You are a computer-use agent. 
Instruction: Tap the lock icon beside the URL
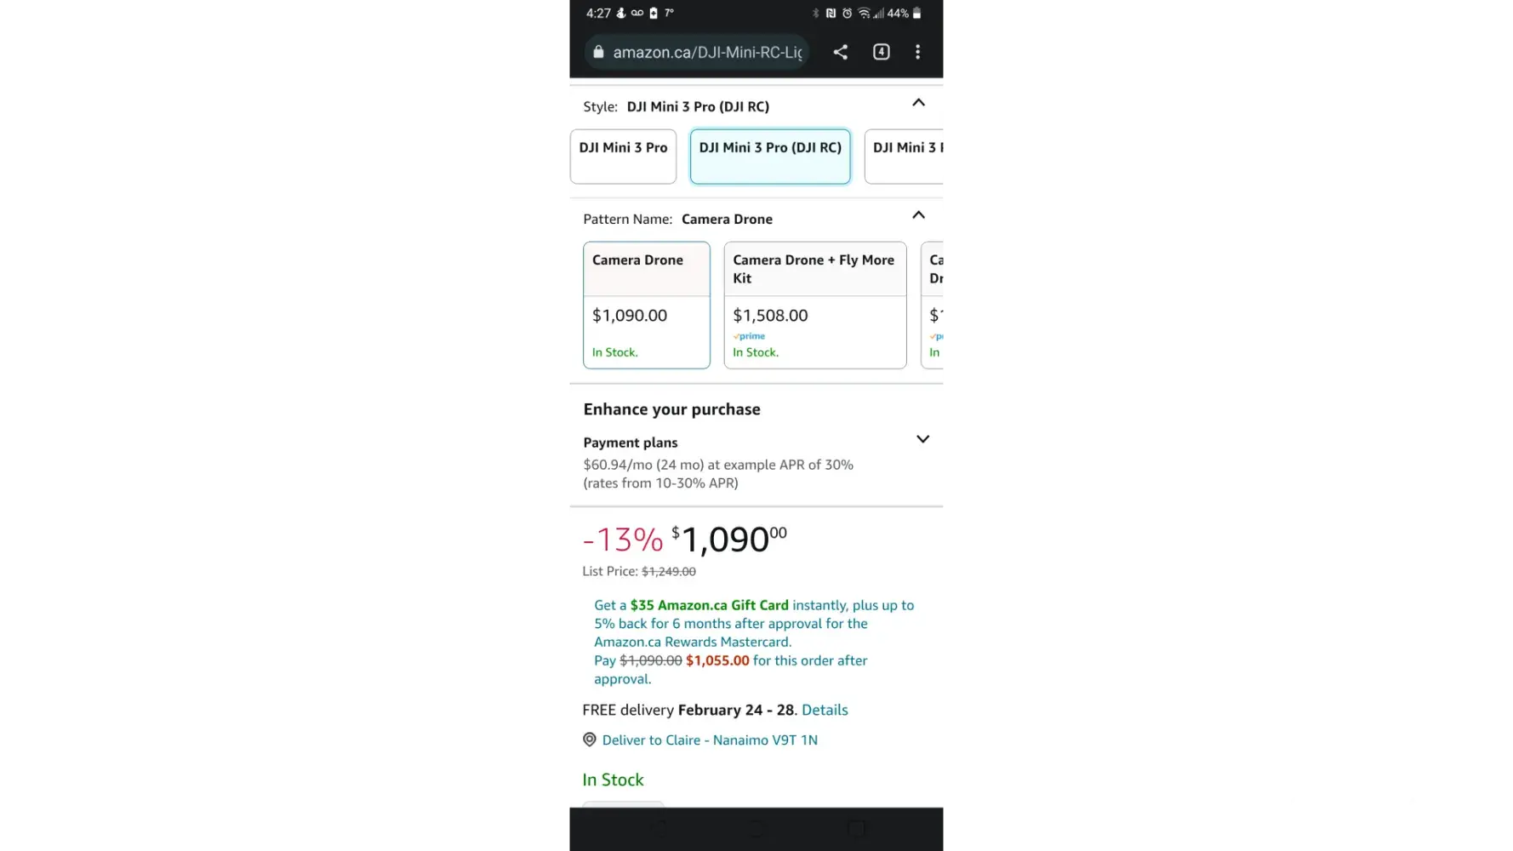coord(598,52)
